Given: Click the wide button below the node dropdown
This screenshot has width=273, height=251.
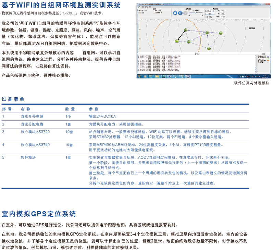Looking at the screenshot, I should point(210,14).
